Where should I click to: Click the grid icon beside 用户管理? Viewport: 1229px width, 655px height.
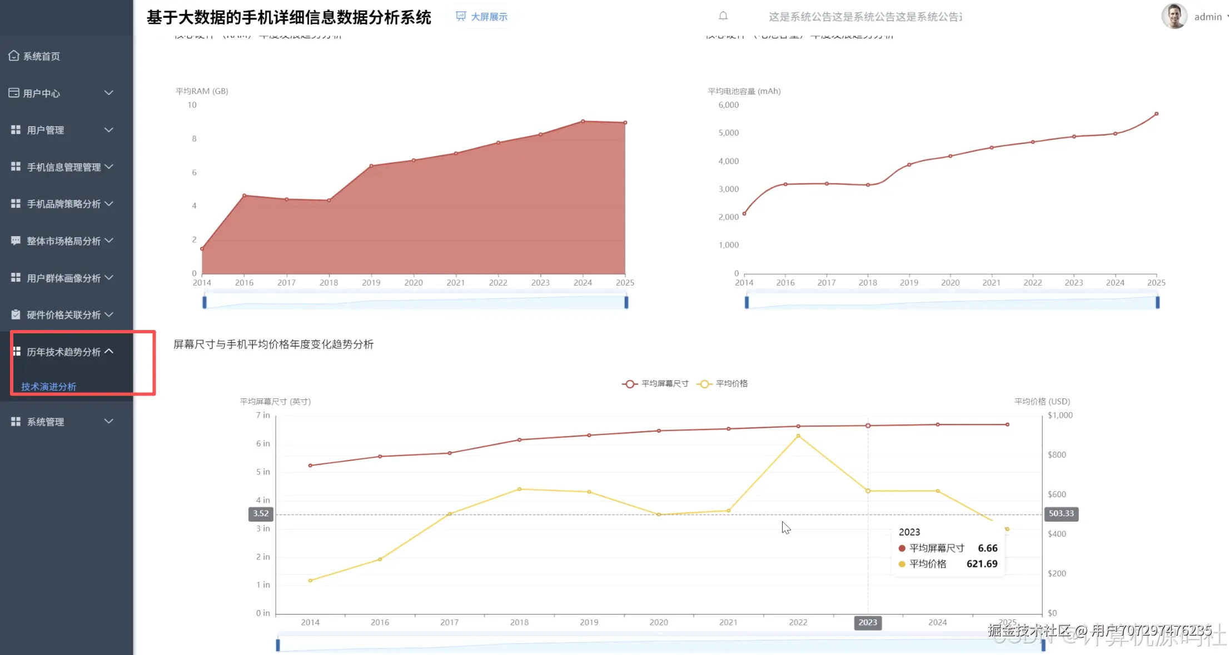click(16, 130)
